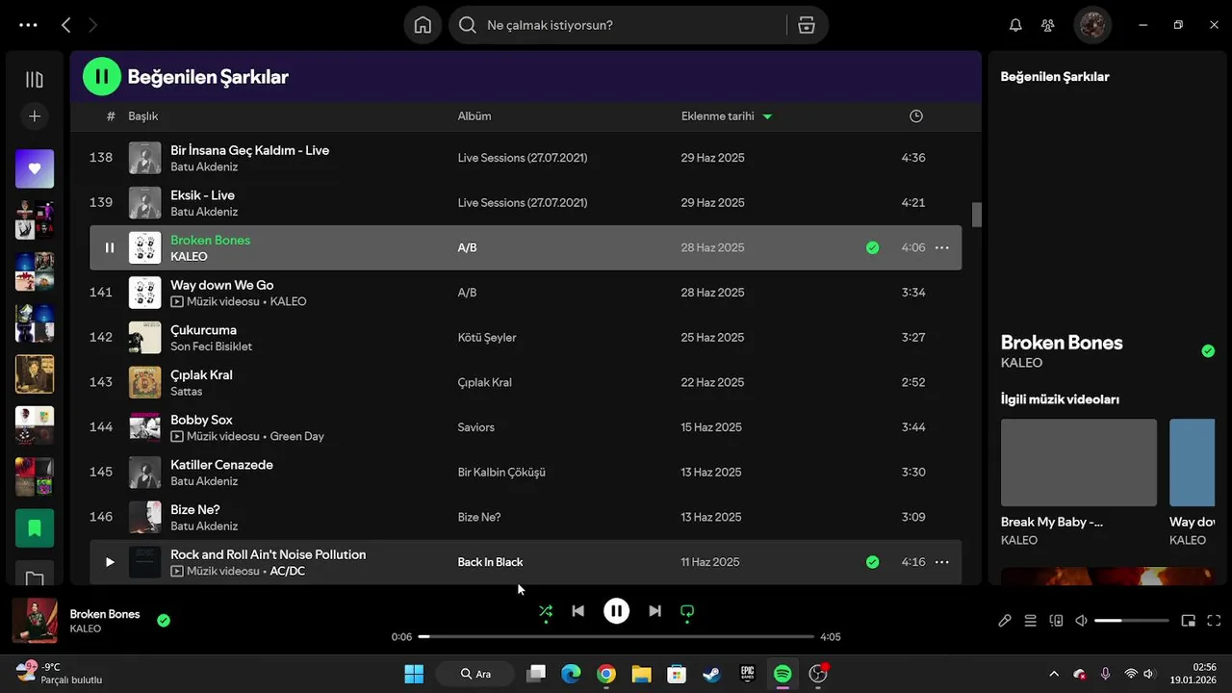Pause the Broken Bones row
Viewport: 1232px width, 693px height.
pyautogui.click(x=109, y=247)
